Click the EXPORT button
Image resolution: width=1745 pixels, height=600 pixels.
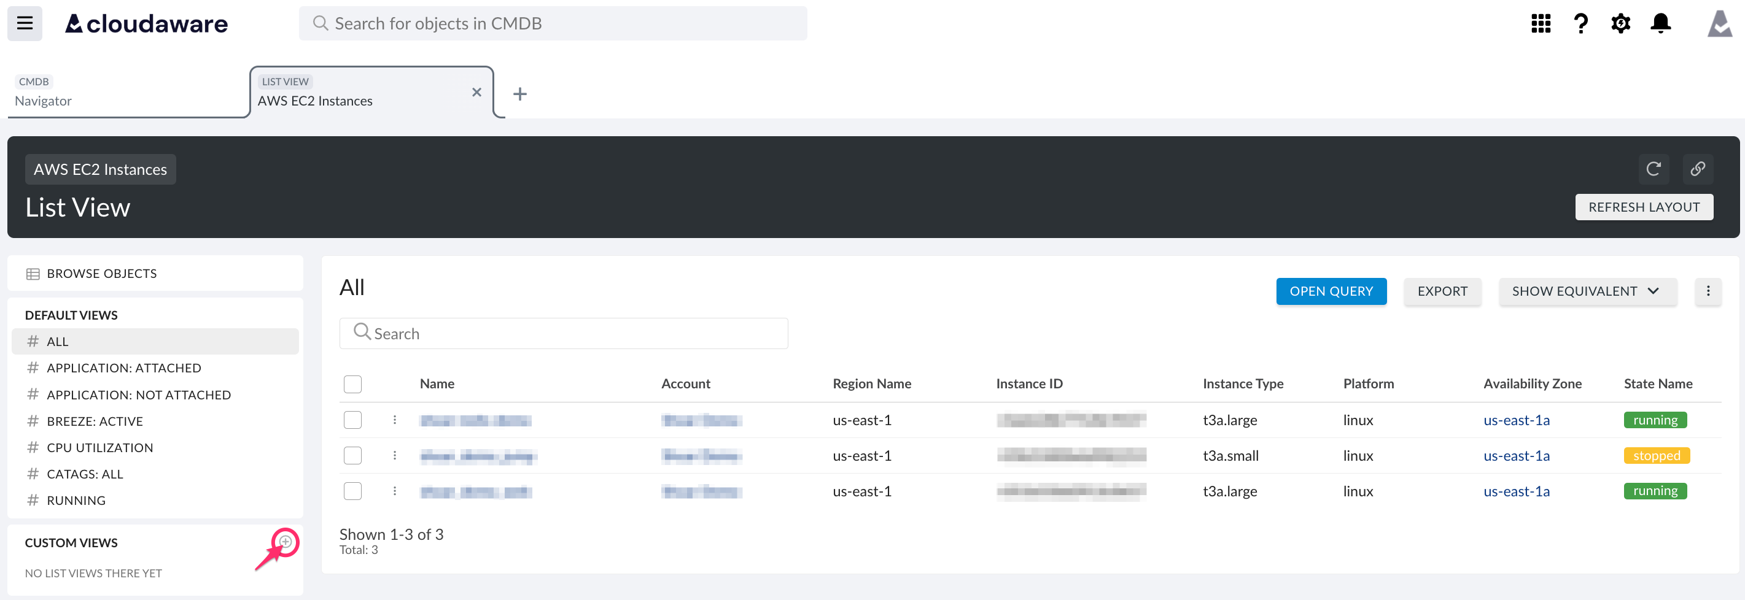pyautogui.click(x=1442, y=291)
